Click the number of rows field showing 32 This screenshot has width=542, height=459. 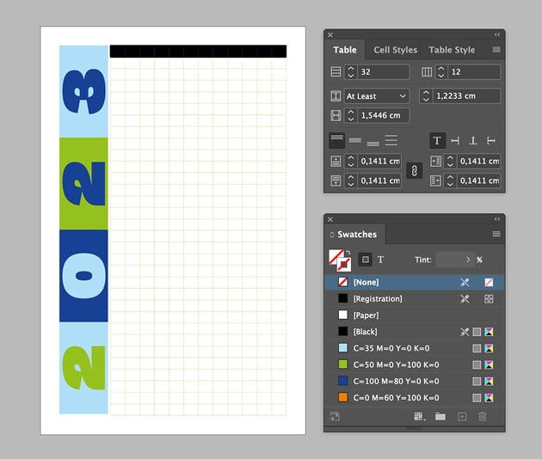coord(384,72)
